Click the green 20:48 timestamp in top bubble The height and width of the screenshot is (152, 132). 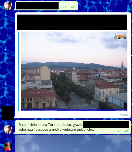pos(64,7)
